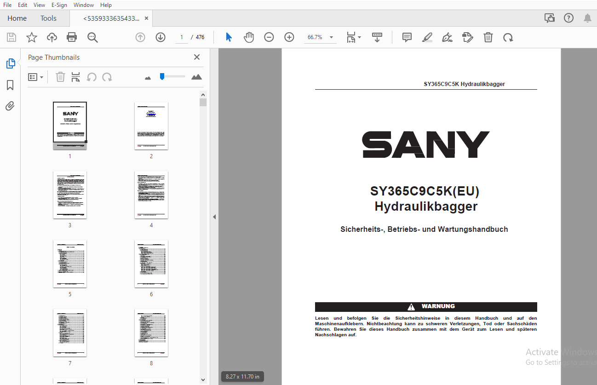Viewport: 597px width, 385px height.
Task: Click the Rotate clockwise toolbar icon
Action: [508, 37]
